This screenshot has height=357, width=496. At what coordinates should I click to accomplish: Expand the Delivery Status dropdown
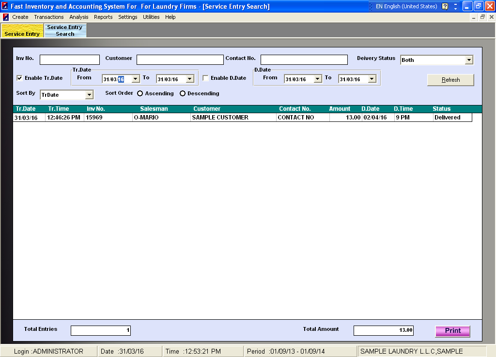(468, 60)
